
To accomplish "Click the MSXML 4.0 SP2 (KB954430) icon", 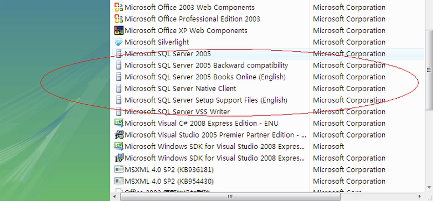I will pos(119,181).
